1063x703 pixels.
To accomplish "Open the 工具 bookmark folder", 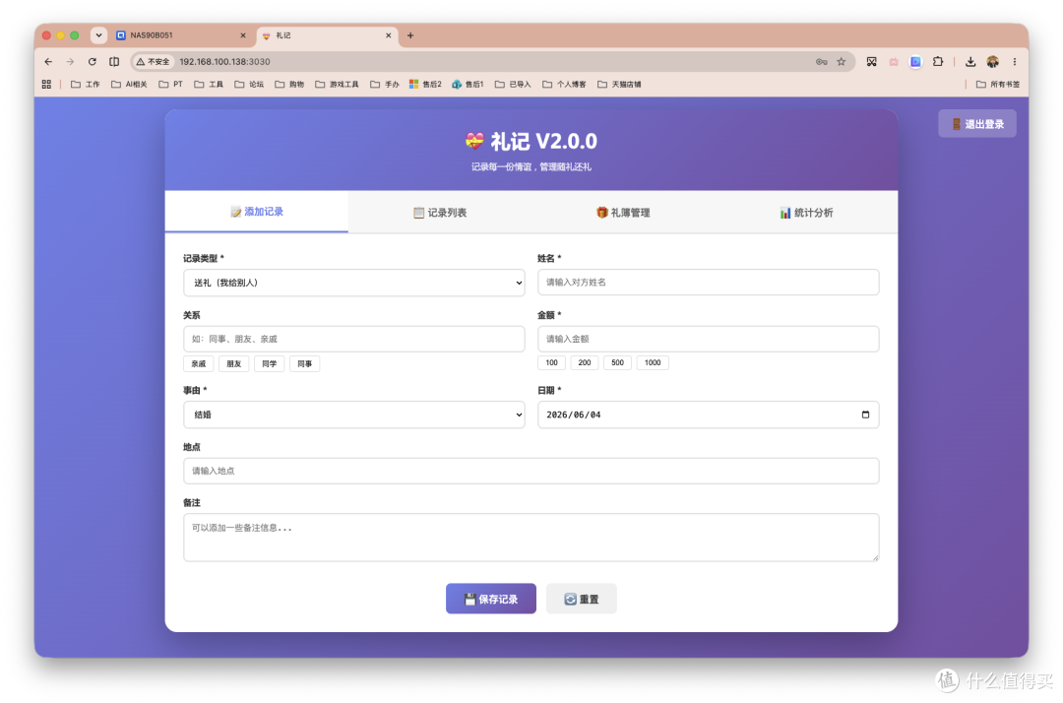I will [208, 84].
